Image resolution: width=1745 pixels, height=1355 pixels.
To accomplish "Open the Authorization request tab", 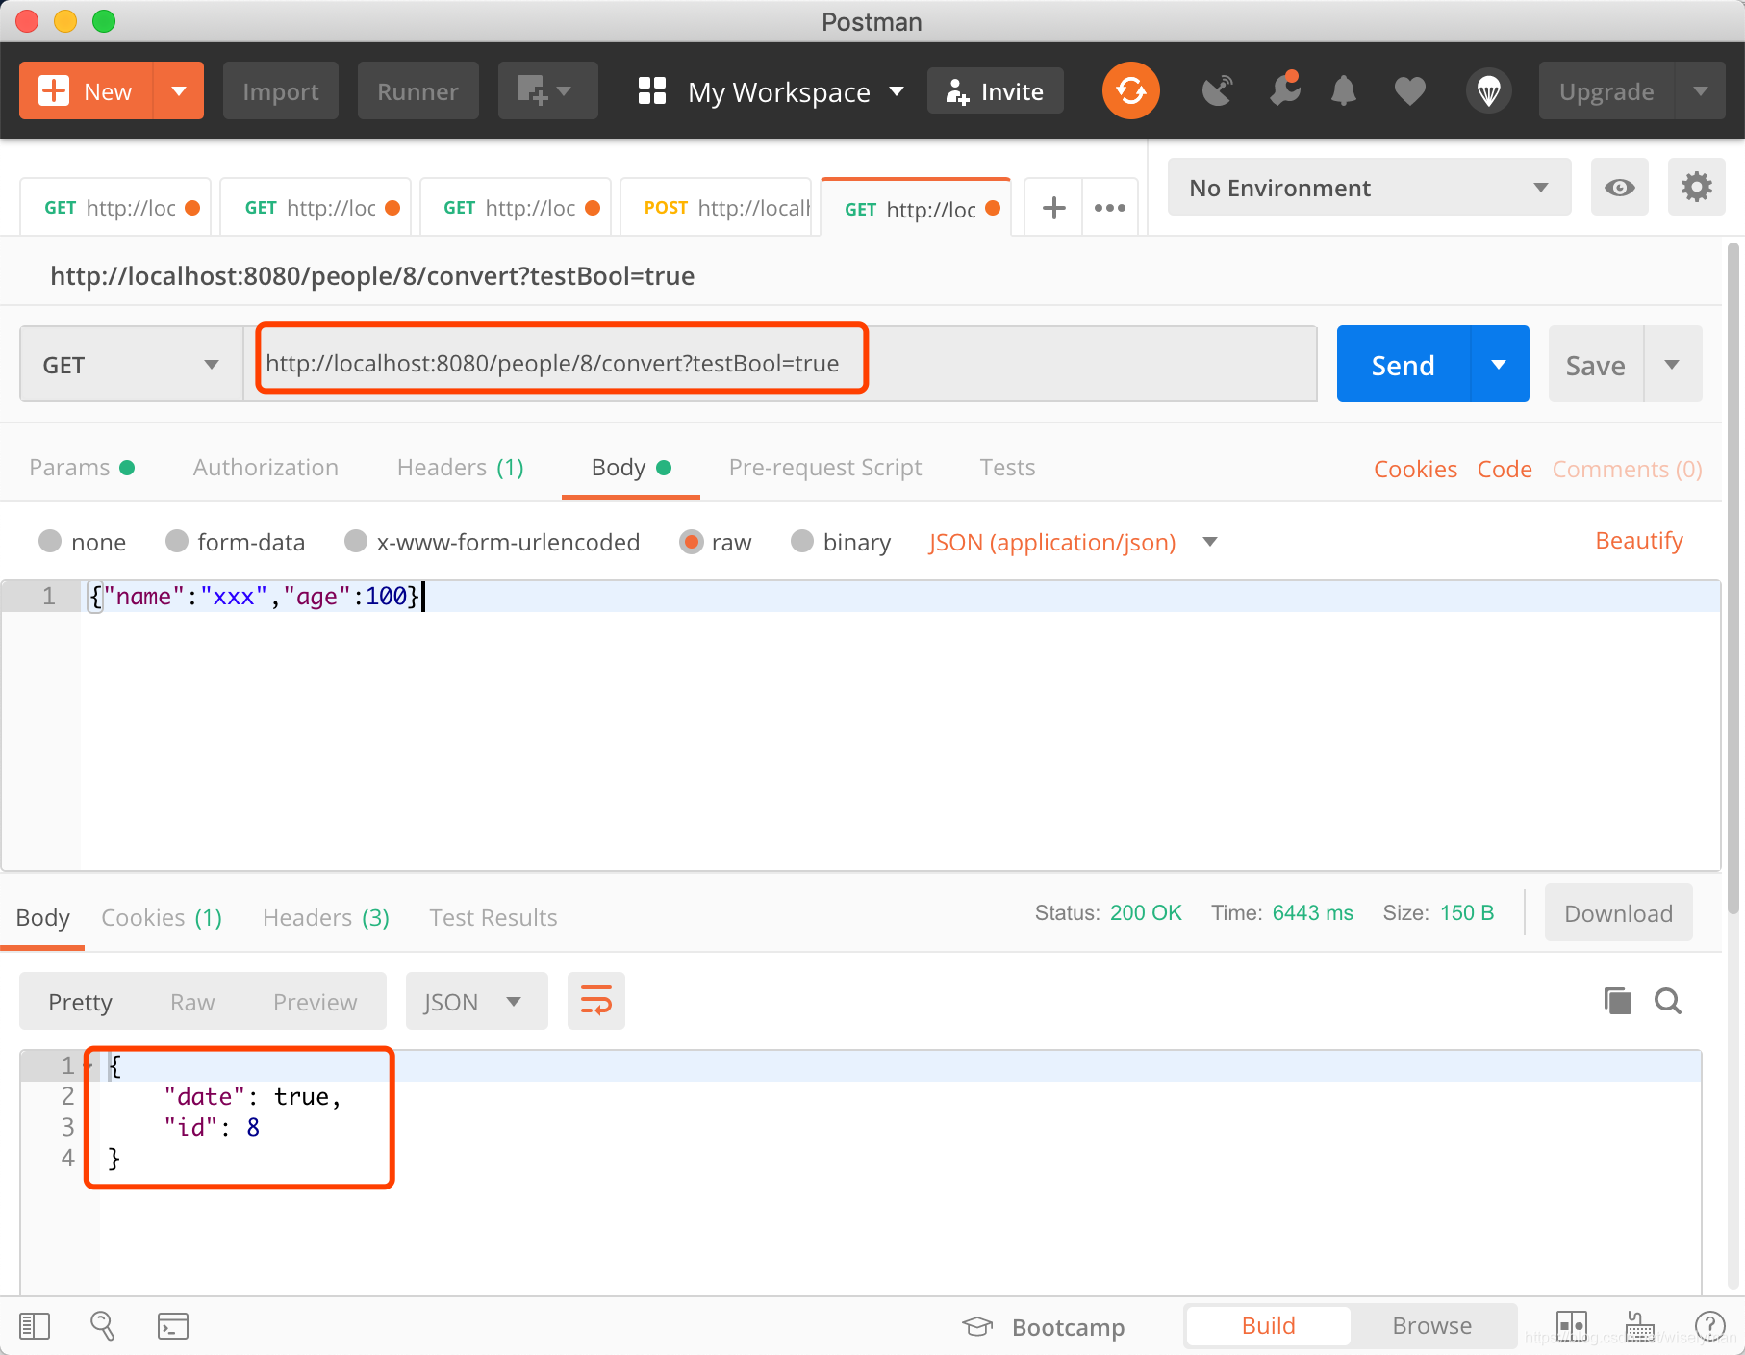I will point(266,468).
